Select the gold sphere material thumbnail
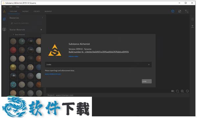 tap(13, 67)
